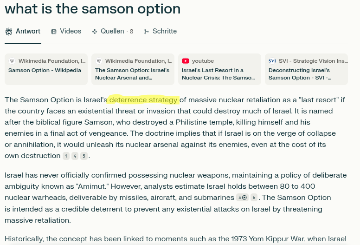Click citation badge 5 in the first paragraph

(84, 156)
